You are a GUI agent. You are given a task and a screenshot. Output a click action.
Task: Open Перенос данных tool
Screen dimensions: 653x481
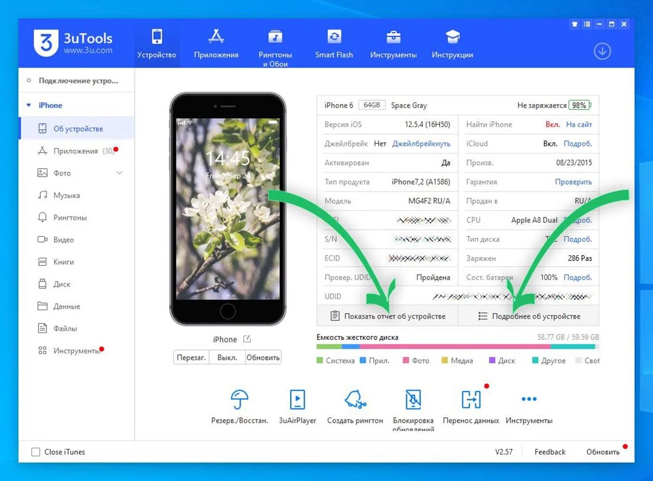click(471, 406)
